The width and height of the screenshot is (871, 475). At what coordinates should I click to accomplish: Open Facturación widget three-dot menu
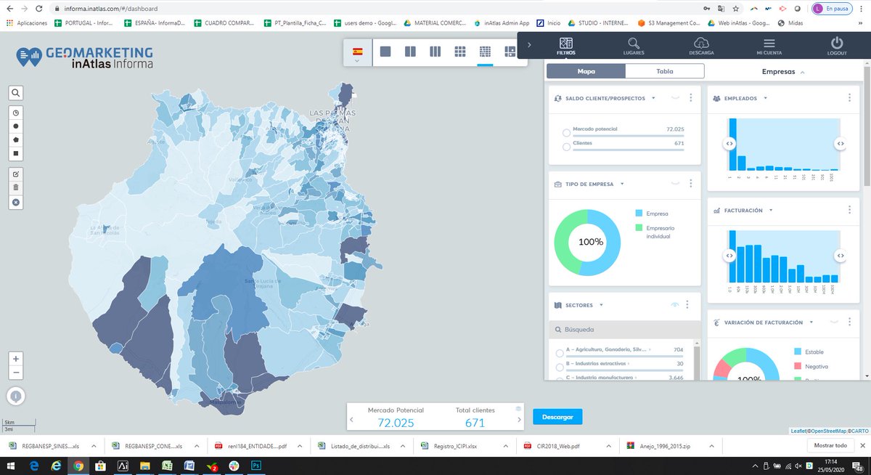pos(849,210)
